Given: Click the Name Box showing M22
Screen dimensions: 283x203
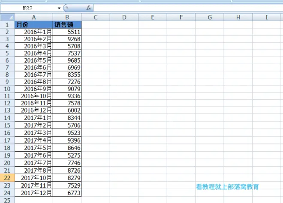Looking at the screenshot, I should [x=27, y=8].
